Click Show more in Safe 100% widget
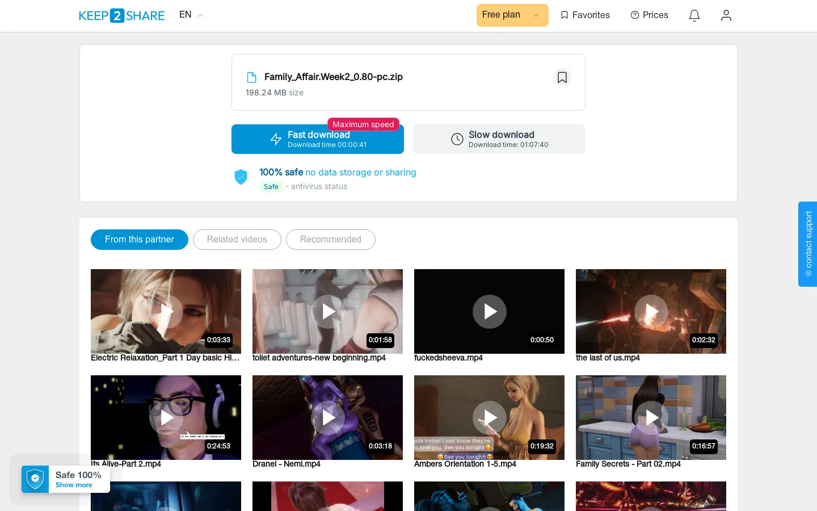 point(74,485)
